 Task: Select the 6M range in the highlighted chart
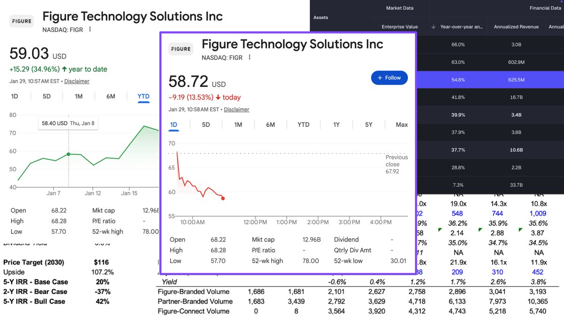click(x=270, y=125)
